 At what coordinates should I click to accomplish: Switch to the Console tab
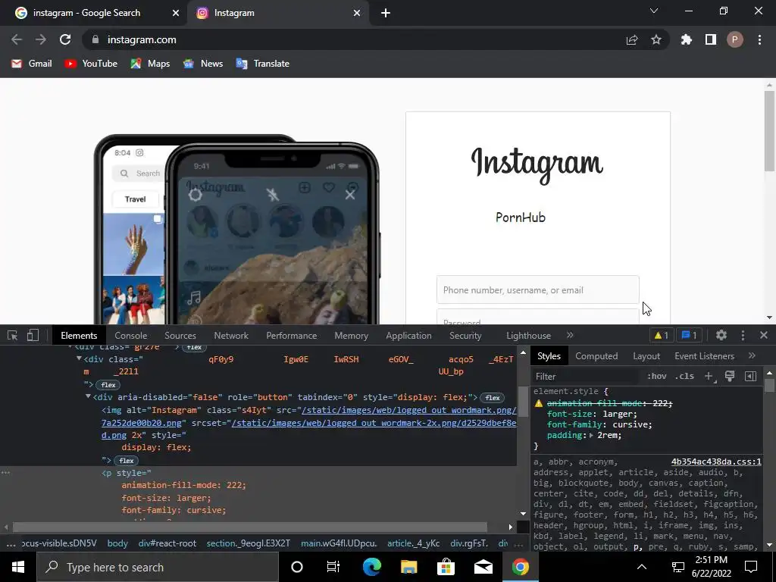coord(130,336)
